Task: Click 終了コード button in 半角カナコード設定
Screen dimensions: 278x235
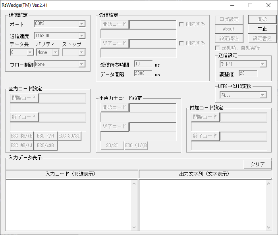Action: (114, 126)
